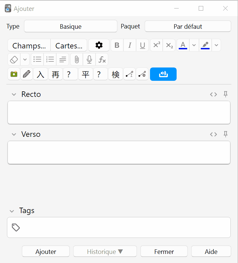Screen dimensions: 238x263
Task: Click the blue audio download button
Action: click(x=163, y=74)
